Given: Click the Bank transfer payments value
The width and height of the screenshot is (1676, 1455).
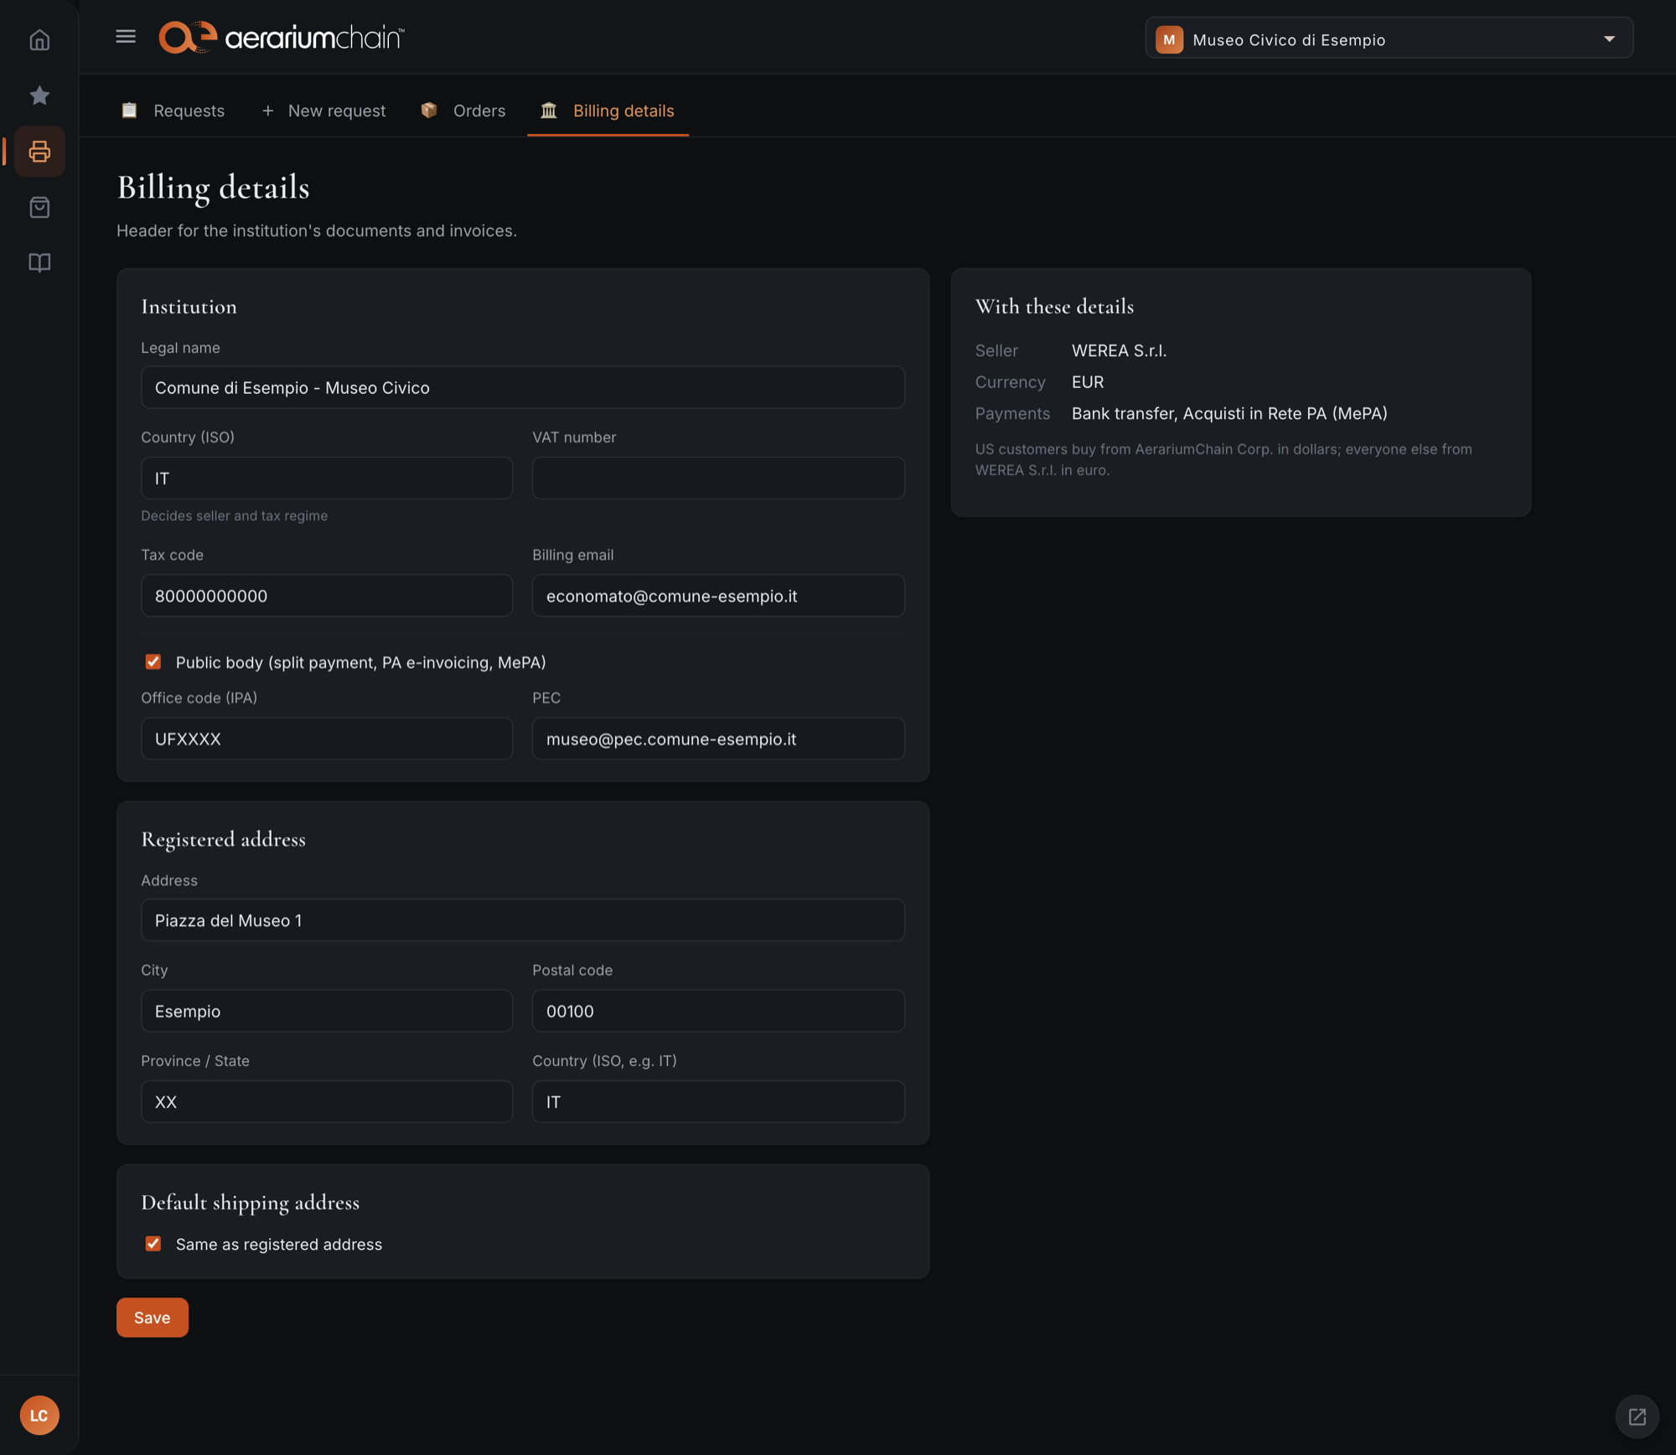Looking at the screenshot, I should 1229,413.
